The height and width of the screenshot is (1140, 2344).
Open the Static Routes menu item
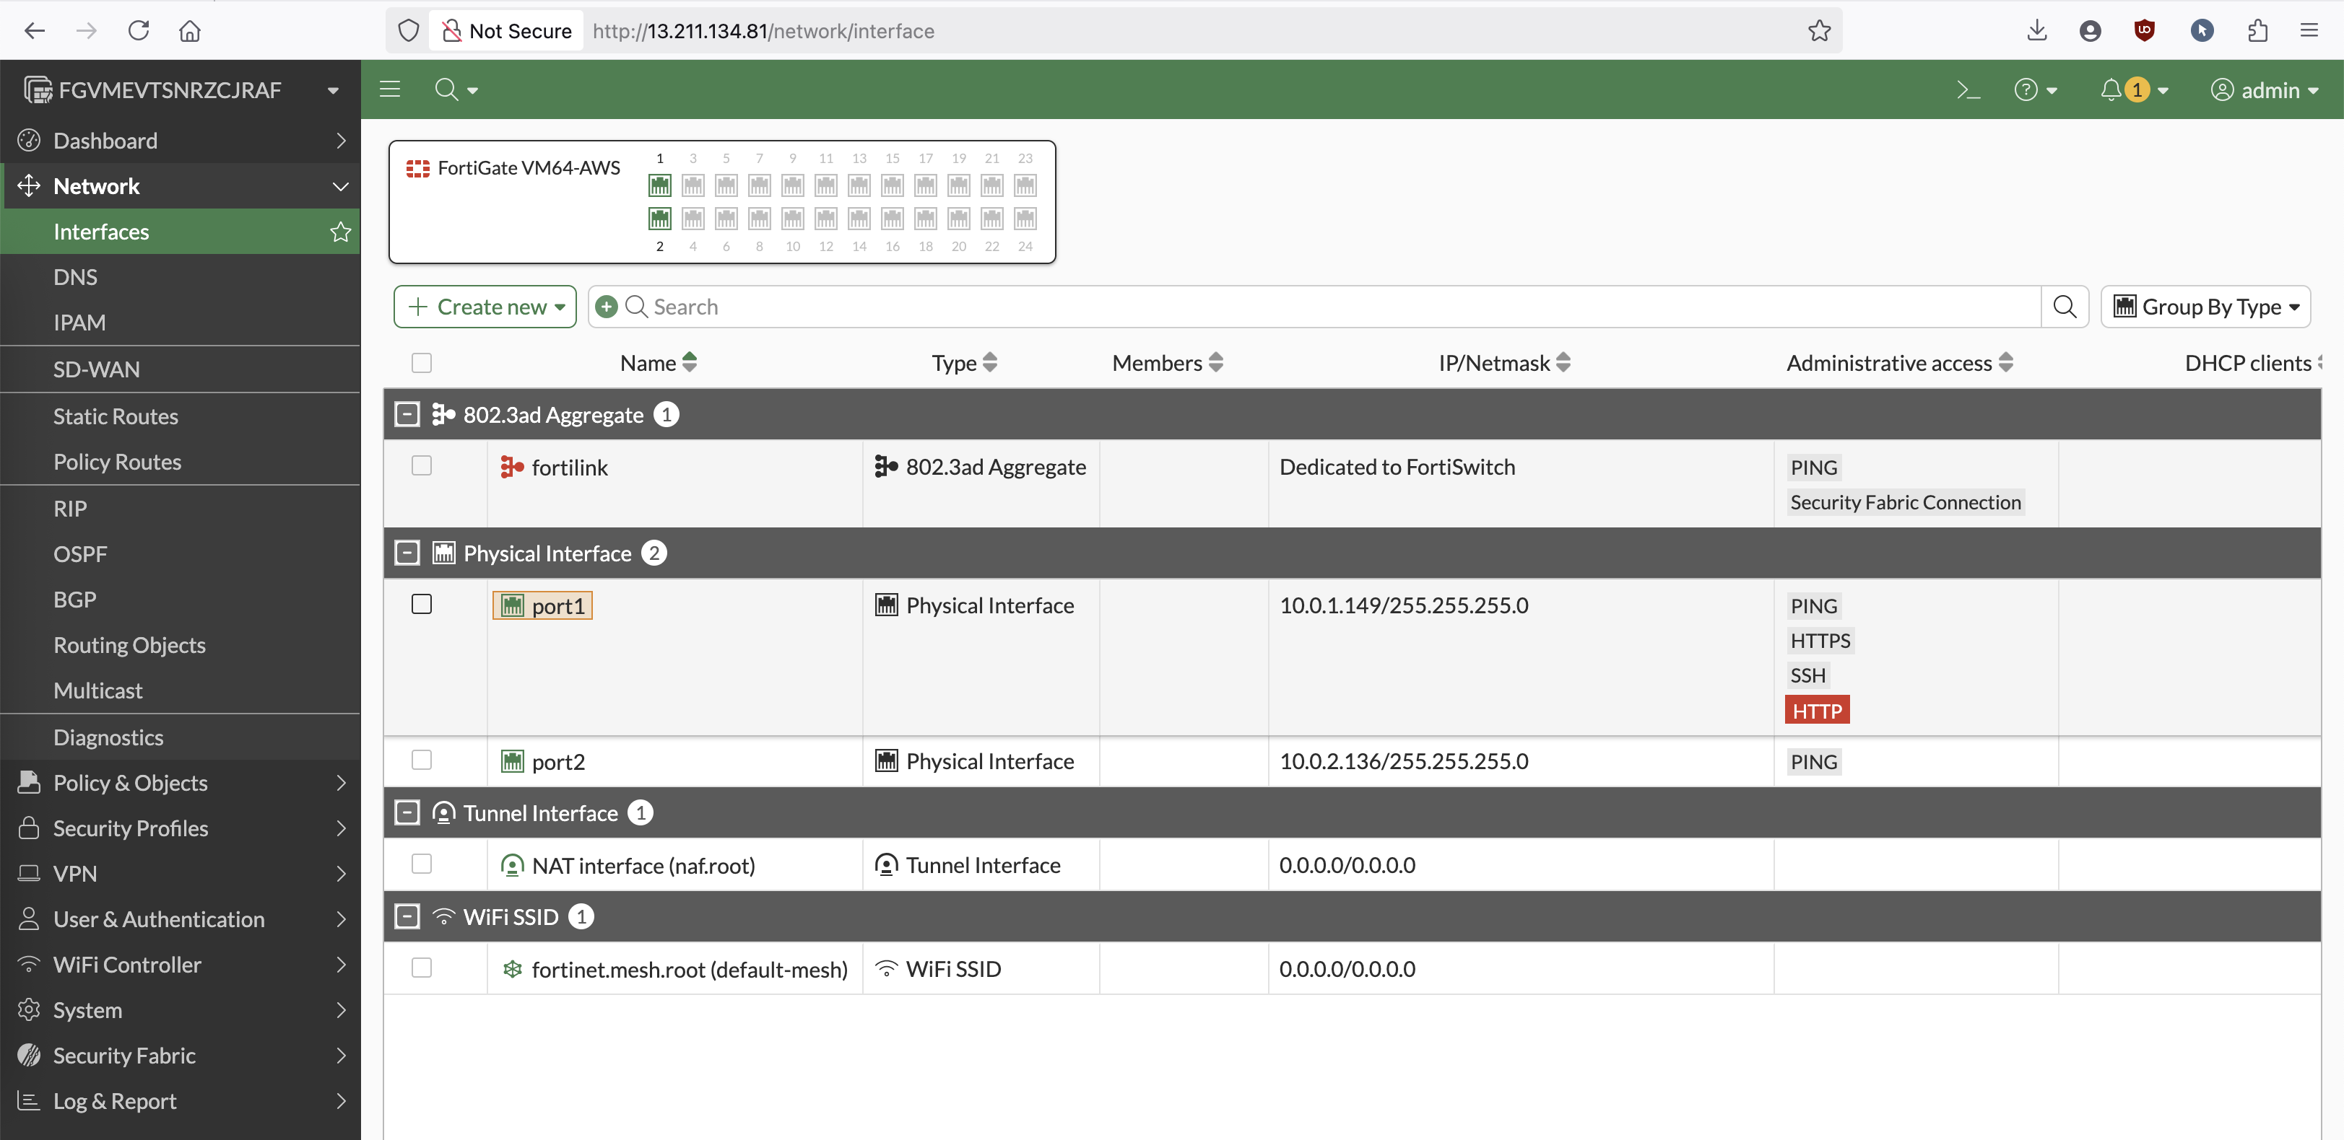[116, 416]
